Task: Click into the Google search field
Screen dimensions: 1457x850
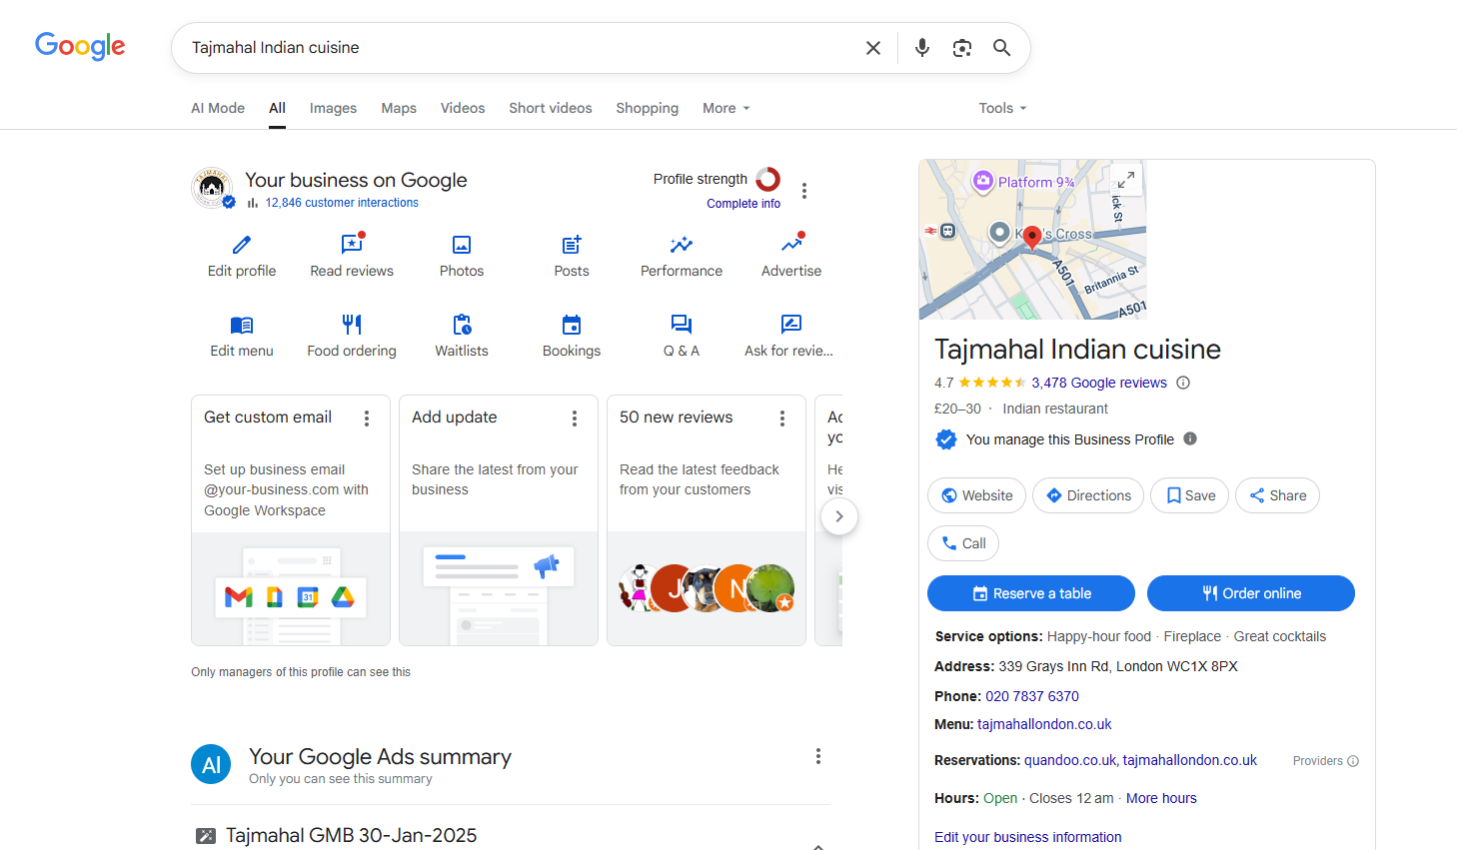Action: [x=520, y=48]
